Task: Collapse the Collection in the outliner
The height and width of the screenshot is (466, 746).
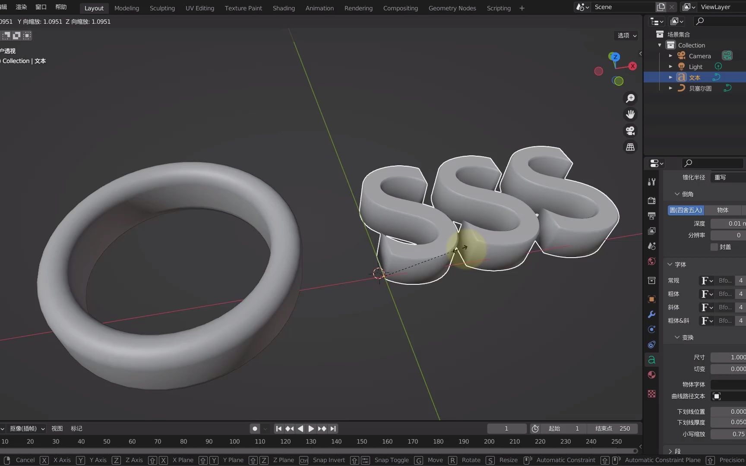Action: coord(660,45)
